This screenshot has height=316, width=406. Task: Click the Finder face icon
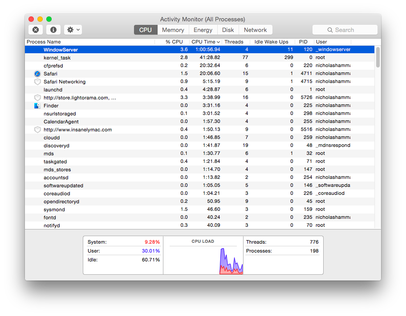tap(37, 106)
